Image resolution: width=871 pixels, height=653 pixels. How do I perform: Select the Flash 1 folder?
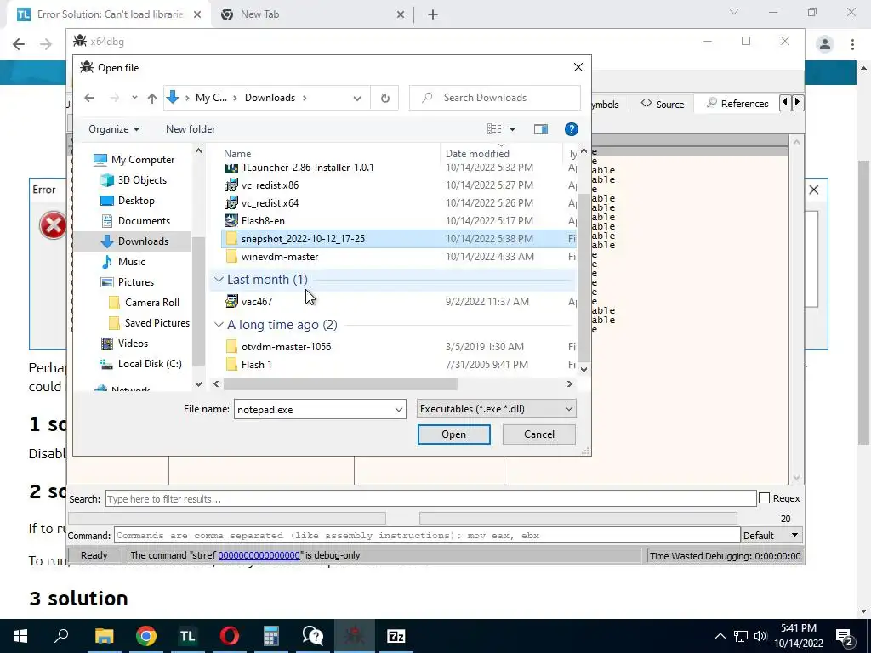tap(399, 364)
